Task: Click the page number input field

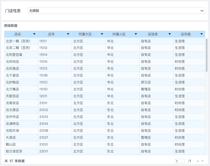Action: [x=179, y=161]
